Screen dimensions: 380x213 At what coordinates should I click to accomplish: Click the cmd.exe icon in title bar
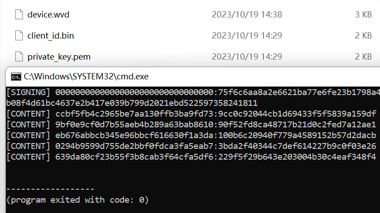tap(16, 77)
